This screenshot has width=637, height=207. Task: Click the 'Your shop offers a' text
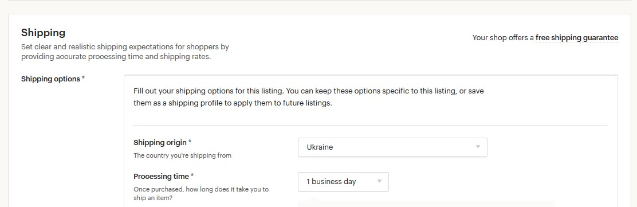pyautogui.click(x=503, y=38)
